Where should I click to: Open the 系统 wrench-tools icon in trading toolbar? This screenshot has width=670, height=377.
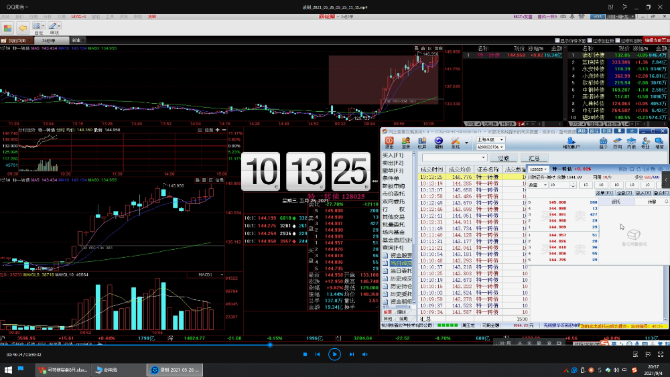click(455, 142)
